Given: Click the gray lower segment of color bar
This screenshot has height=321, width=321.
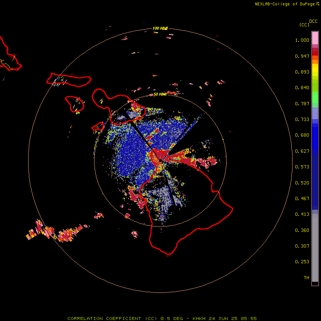Looking at the screenshot, I should pos(315,248).
